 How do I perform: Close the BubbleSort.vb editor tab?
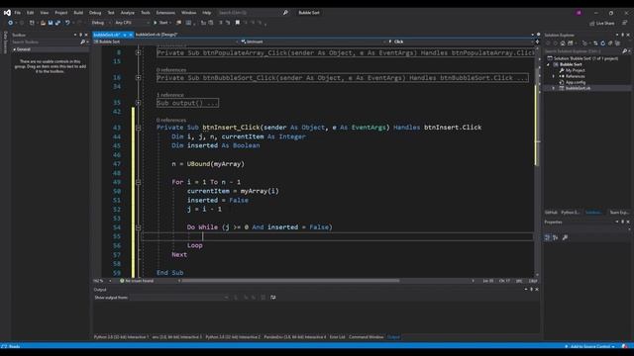(131, 36)
